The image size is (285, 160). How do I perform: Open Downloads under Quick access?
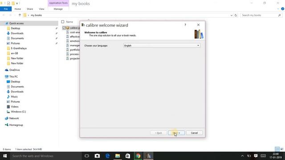[x=17, y=33]
